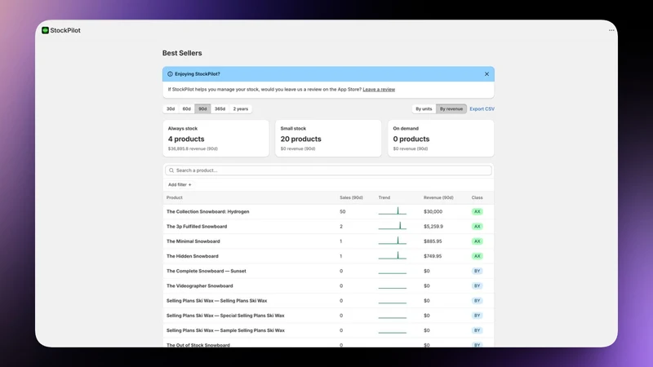Open Special Selling Plans Ski Wax product

(x=225, y=316)
